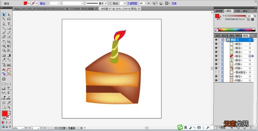Click the None fill button in toolbox

[10, 122]
